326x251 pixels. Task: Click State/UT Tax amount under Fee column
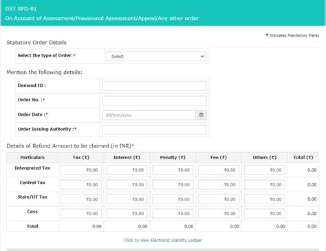[219, 199]
